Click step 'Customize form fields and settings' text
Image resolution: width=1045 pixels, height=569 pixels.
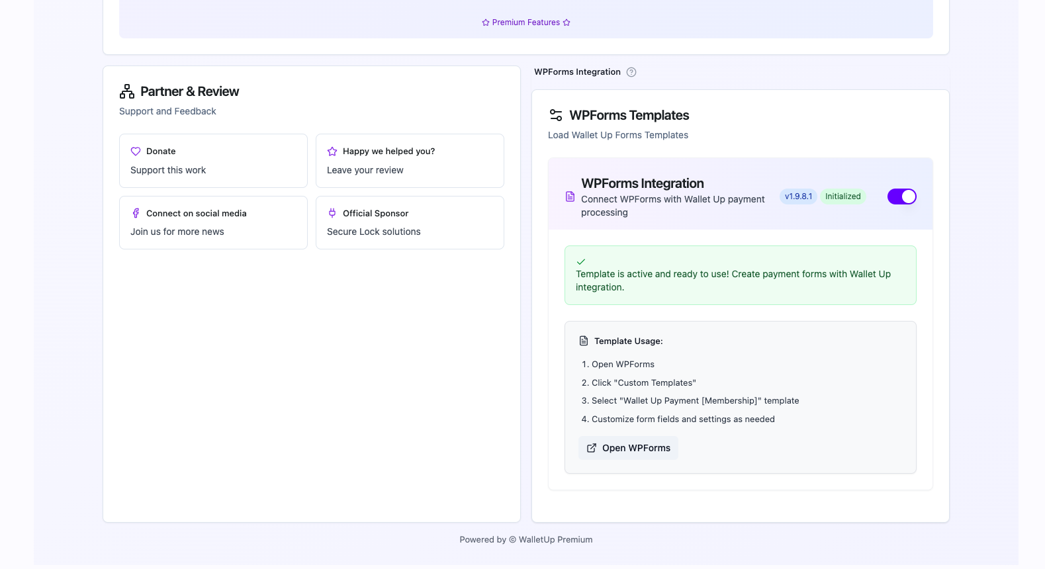coord(683,419)
